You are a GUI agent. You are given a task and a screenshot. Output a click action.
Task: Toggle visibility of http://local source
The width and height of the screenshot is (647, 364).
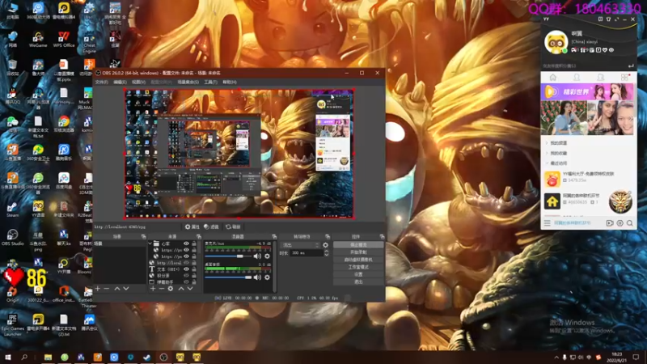[x=186, y=262]
